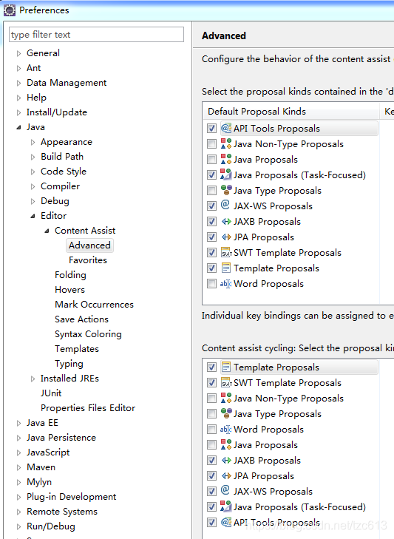This screenshot has width=394, height=539.
Task: Click API Tools Proposals icon in cycling list
Action: click(x=226, y=522)
